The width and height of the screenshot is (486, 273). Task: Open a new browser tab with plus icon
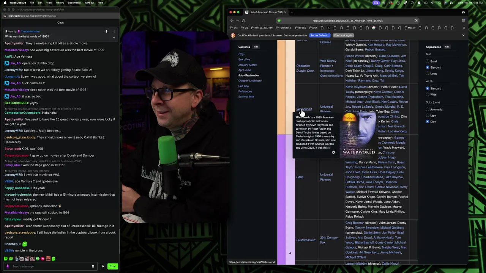point(292,12)
